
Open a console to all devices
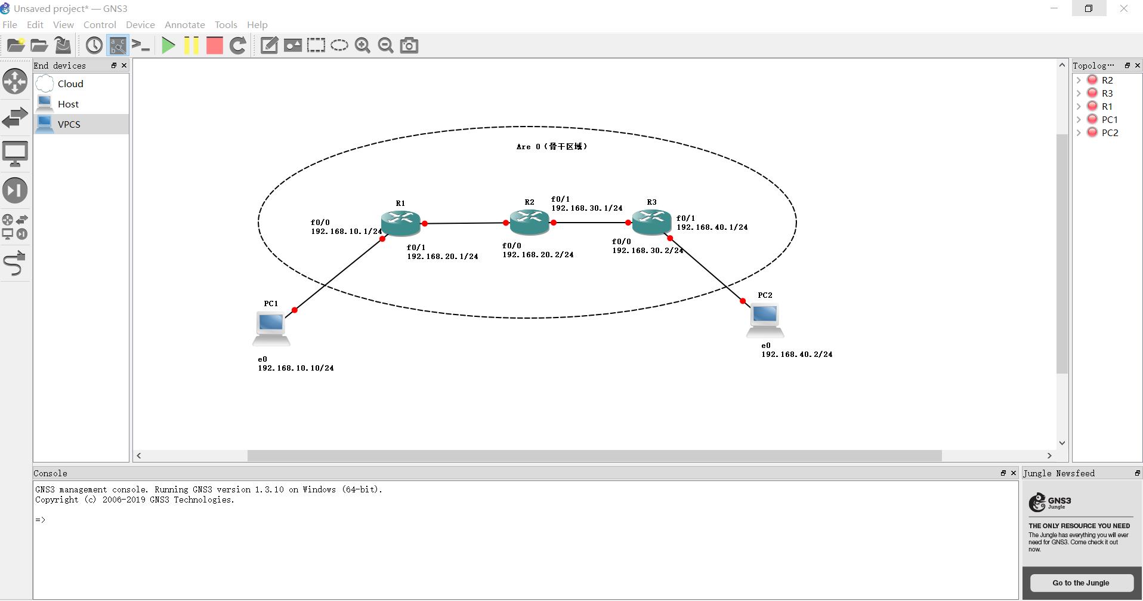pyautogui.click(x=141, y=45)
